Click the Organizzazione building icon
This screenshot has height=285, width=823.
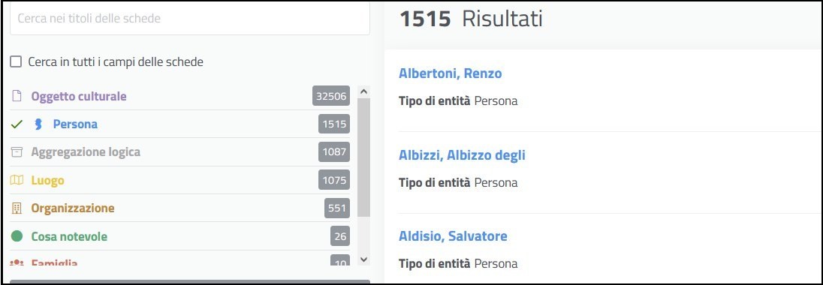pos(17,208)
